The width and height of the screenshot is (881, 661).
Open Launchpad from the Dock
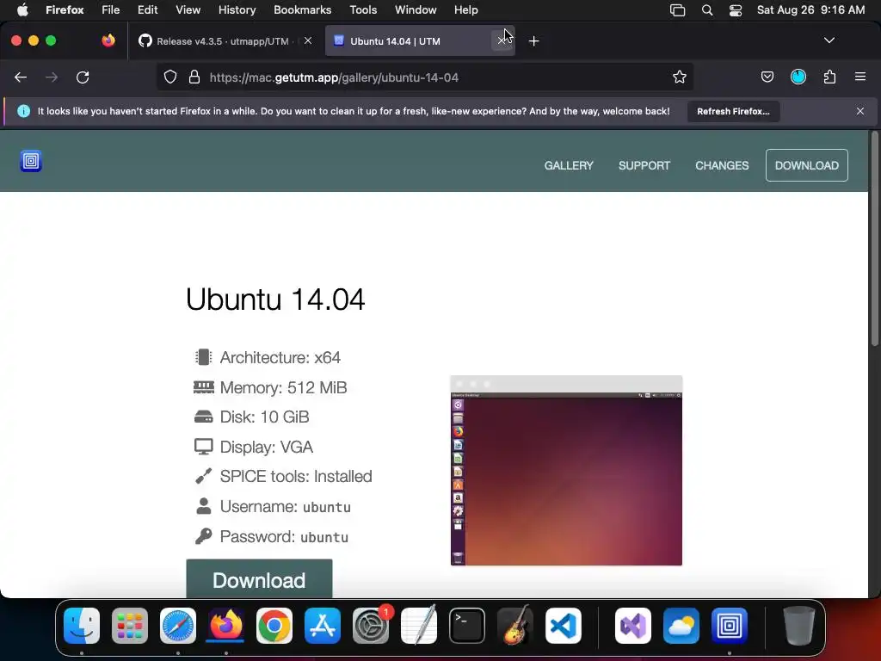[130, 626]
